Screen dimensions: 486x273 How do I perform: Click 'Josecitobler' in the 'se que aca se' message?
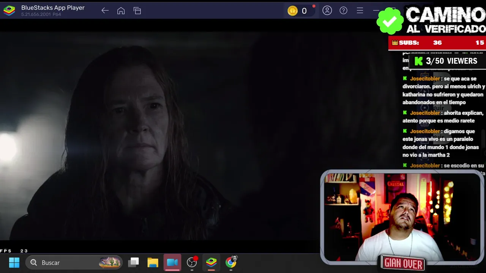[425, 78]
